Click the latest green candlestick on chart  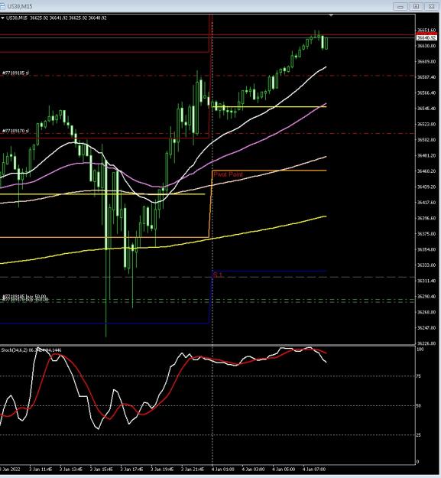coord(326,44)
